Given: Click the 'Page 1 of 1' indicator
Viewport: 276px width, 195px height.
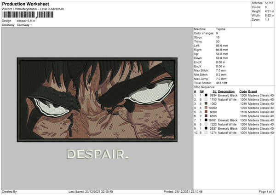Looking at the screenshot, I should [266, 192].
